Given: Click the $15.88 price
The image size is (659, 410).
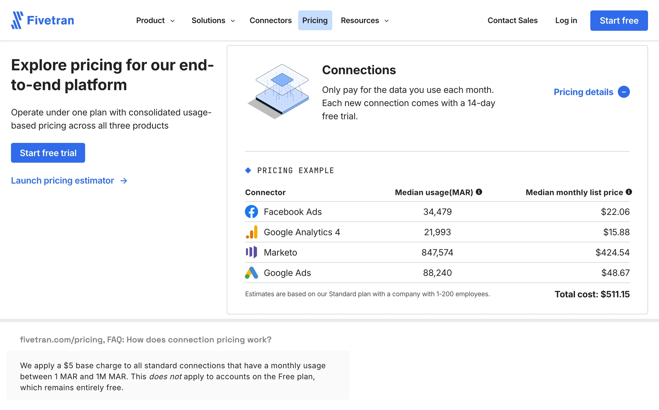Looking at the screenshot, I should click(616, 232).
